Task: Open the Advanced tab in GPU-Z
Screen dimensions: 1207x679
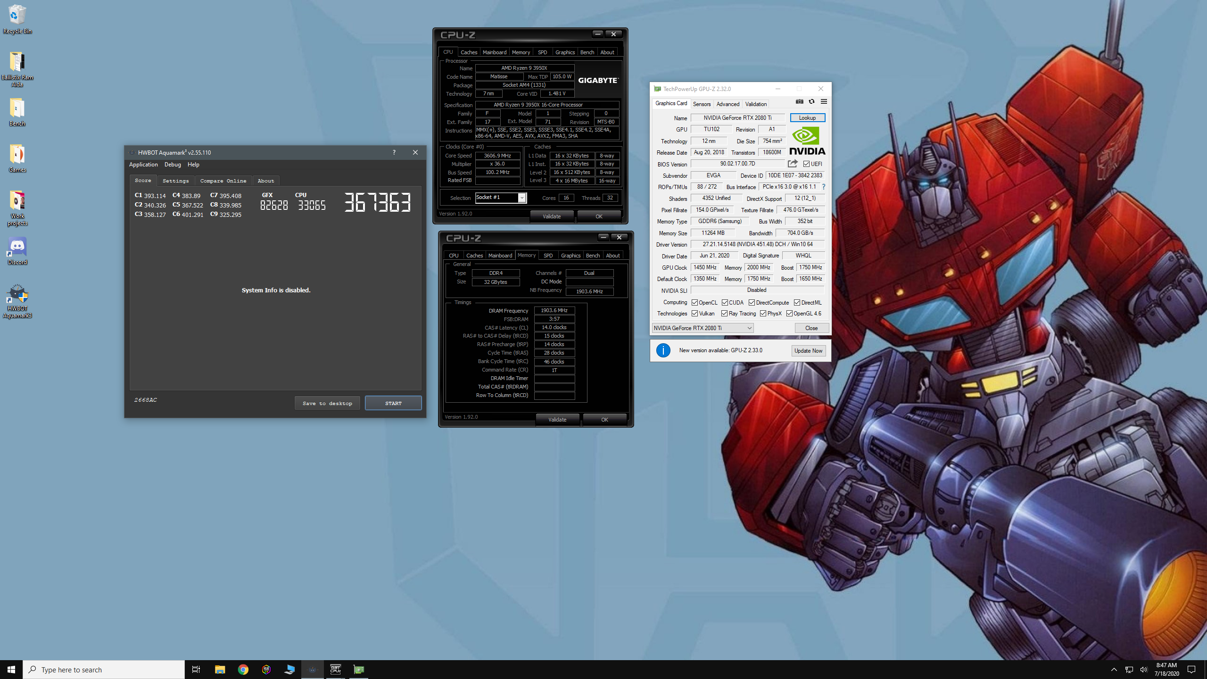Action: tap(728, 104)
